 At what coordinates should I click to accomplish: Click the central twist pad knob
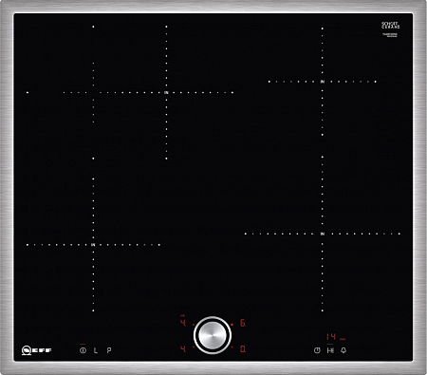pos(213,335)
